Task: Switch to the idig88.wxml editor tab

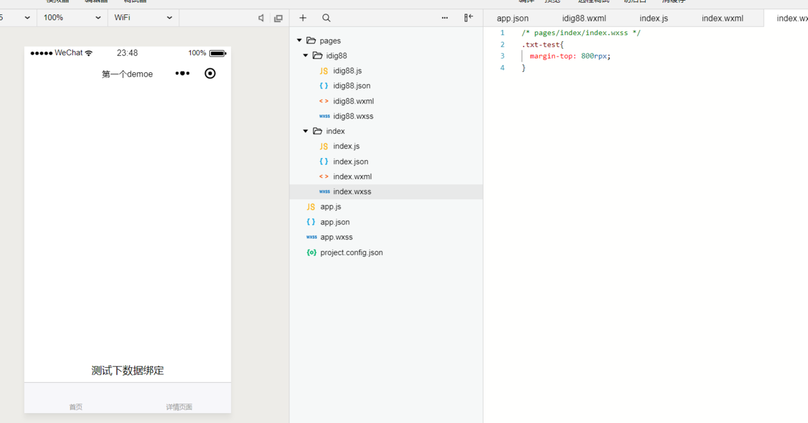Action: click(584, 18)
